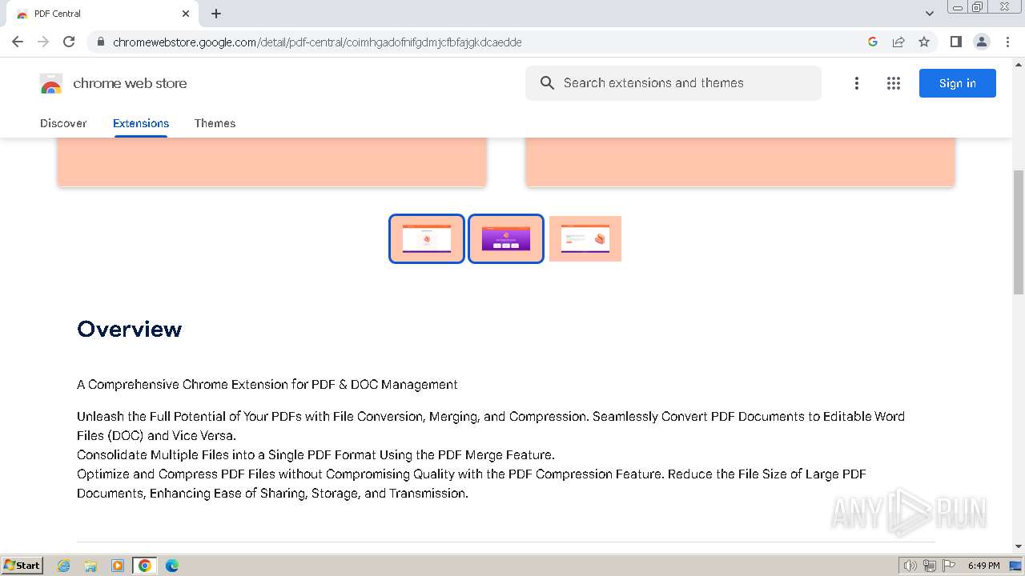
Task: Open the Action Center flag icon
Action: pyautogui.click(x=948, y=566)
